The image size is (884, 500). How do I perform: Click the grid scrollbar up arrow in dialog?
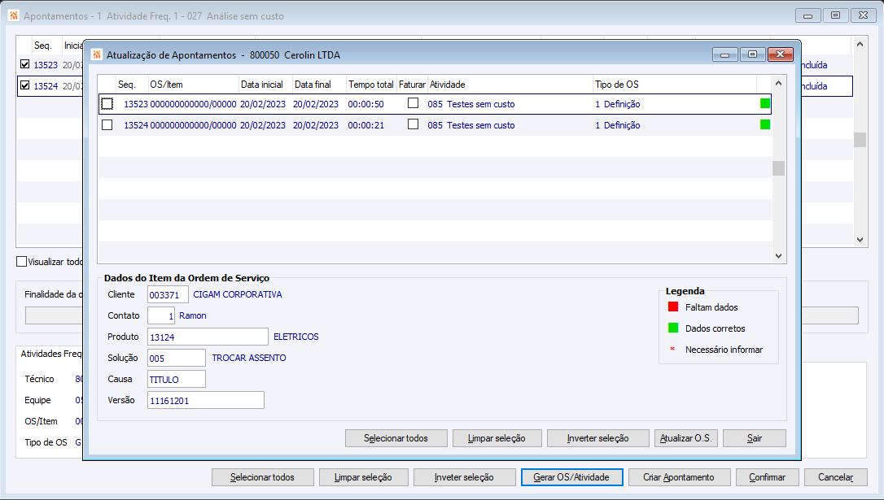coord(778,83)
